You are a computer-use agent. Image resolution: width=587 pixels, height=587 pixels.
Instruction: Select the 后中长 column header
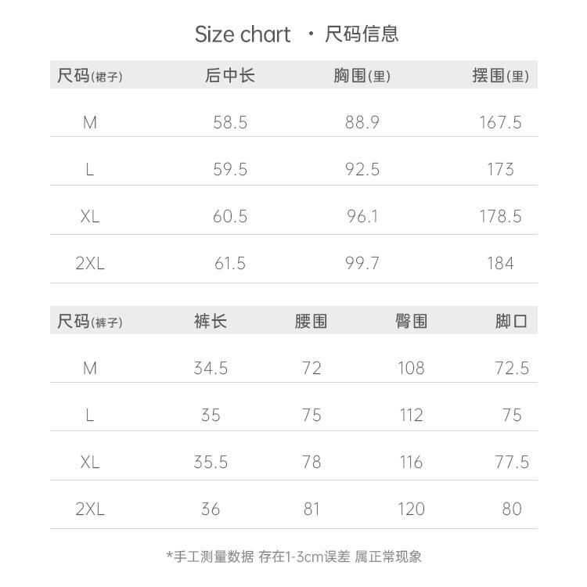pos(230,76)
